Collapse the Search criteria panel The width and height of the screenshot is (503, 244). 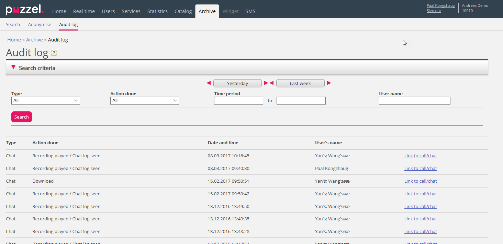(13, 68)
